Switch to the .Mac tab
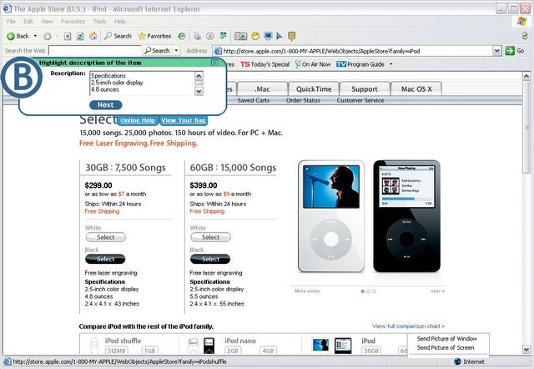This screenshot has width=534, height=369. tap(262, 89)
